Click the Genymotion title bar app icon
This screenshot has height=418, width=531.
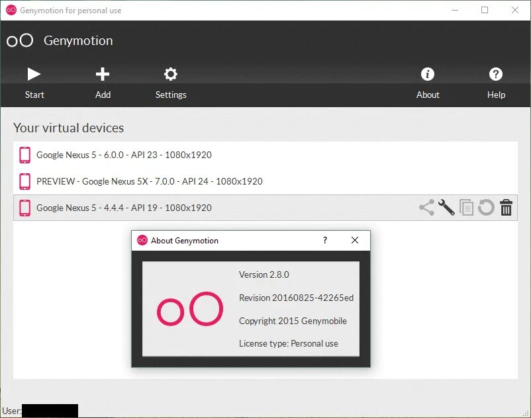(11, 10)
